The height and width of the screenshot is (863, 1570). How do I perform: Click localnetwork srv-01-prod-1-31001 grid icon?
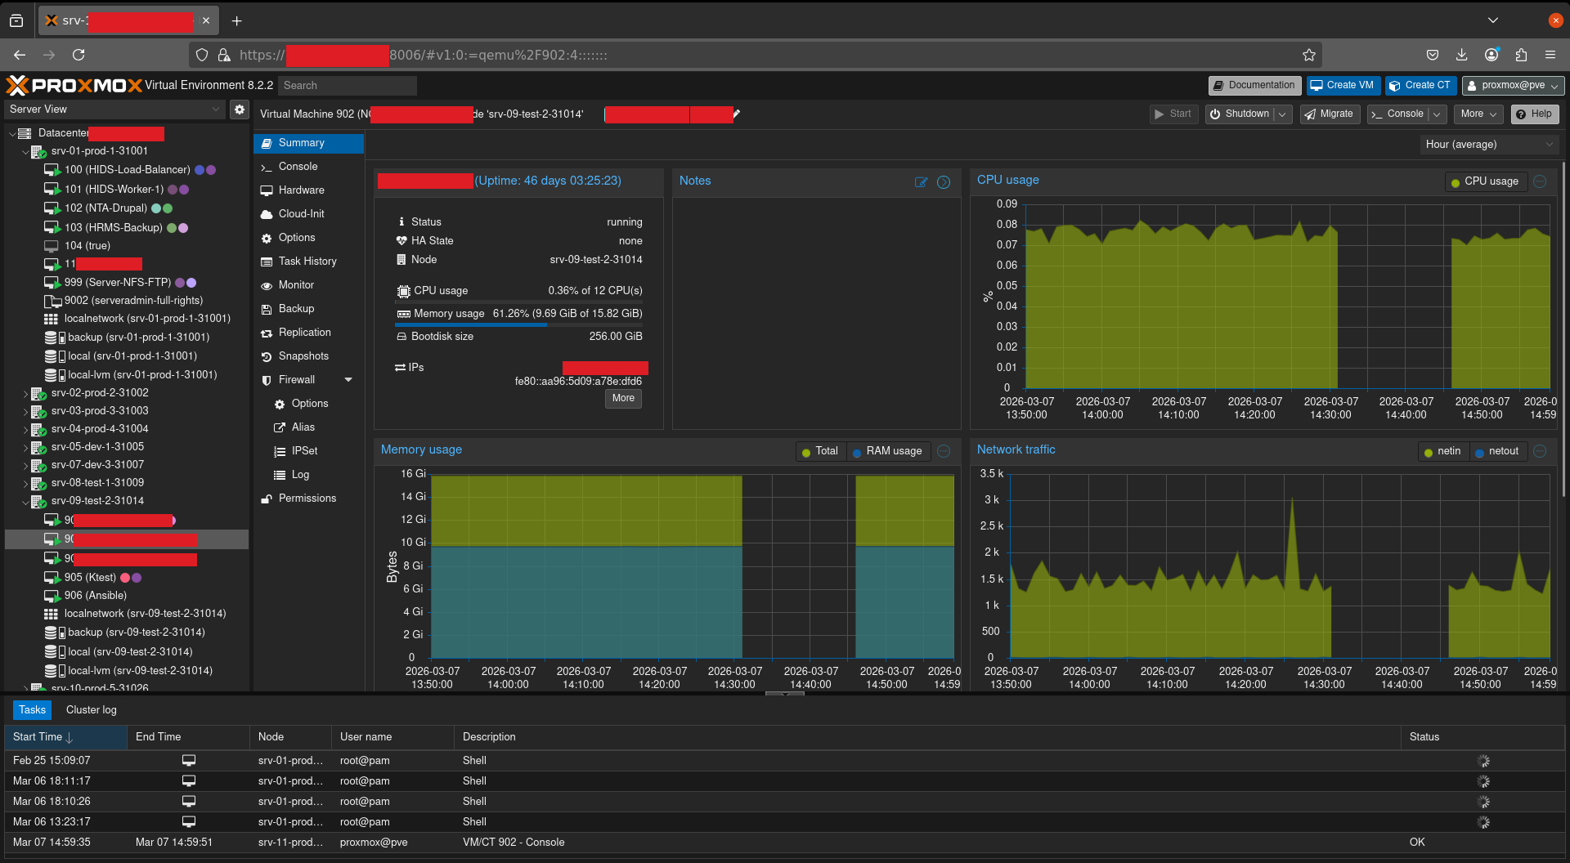pyautogui.click(x=51, y=319)
